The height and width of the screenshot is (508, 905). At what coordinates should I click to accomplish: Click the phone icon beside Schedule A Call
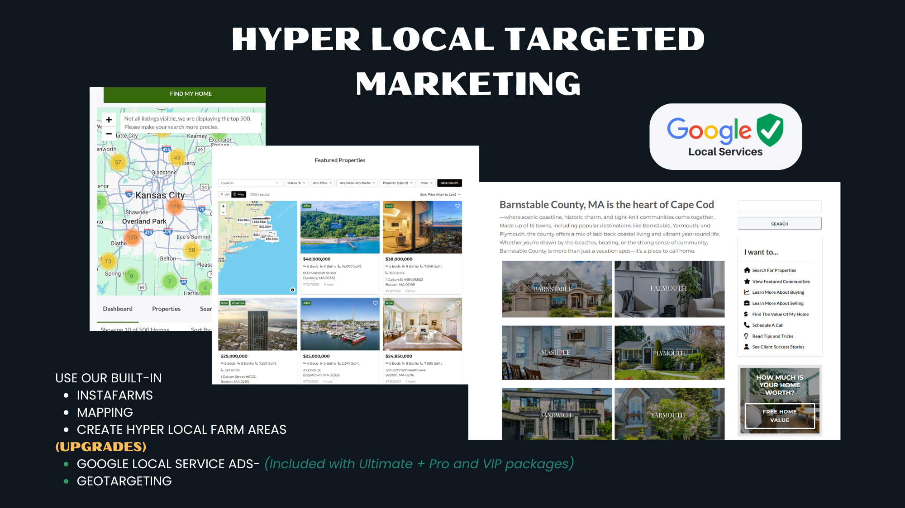click(x=747, y=325)
